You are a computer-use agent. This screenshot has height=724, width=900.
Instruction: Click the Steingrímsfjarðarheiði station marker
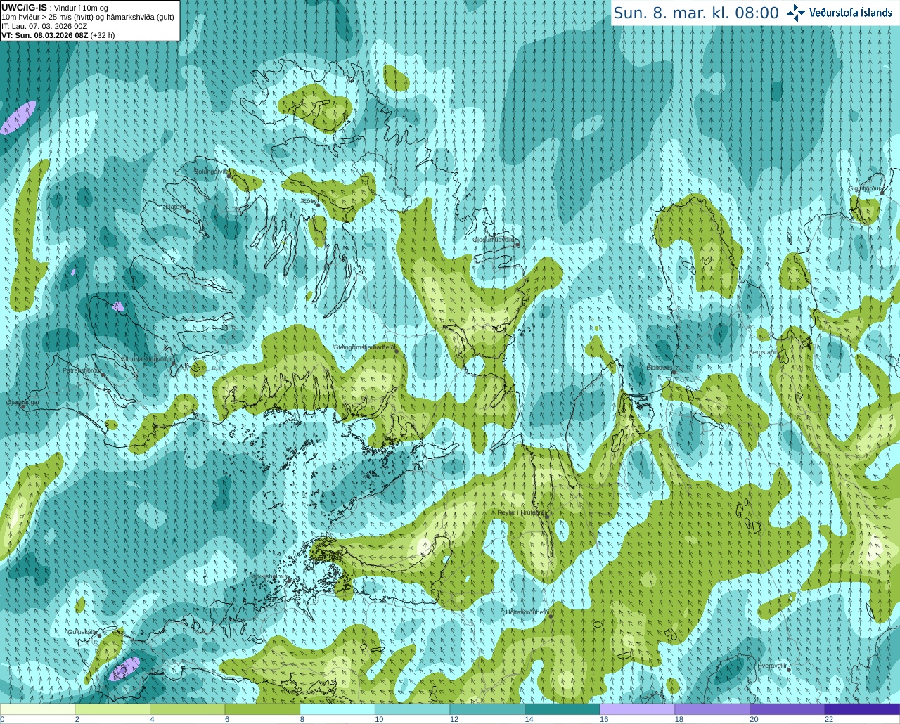[x=396, y=350]
